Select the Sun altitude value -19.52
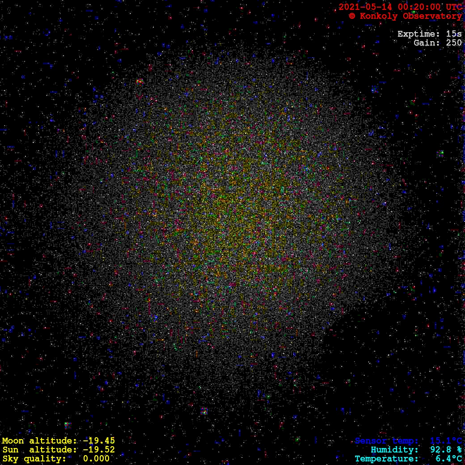 click(99, 450)
